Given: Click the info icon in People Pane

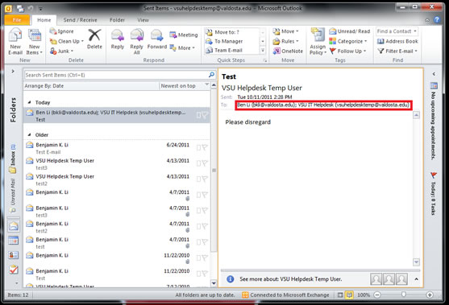Looking at the screenshot, I should click(230, 279).
